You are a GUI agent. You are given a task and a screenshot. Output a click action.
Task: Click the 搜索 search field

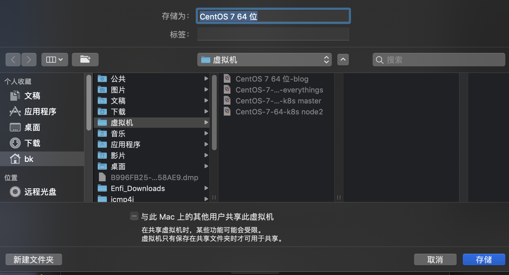(439, 60)
